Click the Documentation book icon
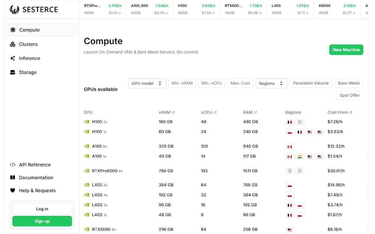Viewport: 375px width, 234px height. (12, 178)
